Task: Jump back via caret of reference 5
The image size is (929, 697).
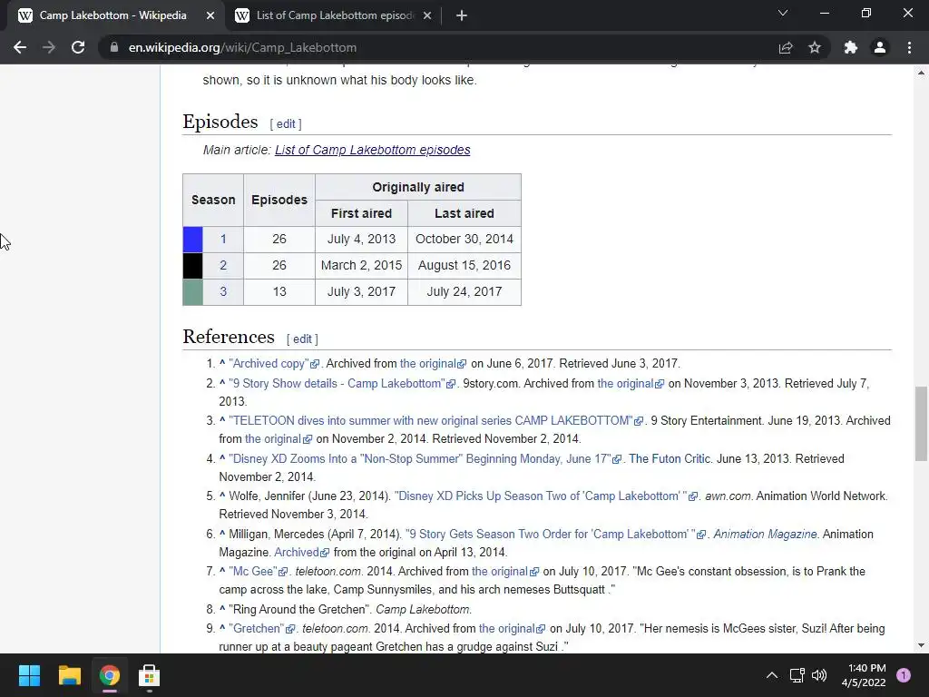Action: 222,495
